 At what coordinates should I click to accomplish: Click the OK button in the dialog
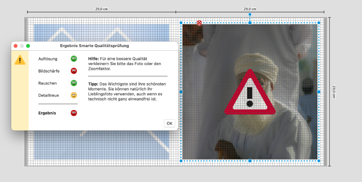click(169, 123)
